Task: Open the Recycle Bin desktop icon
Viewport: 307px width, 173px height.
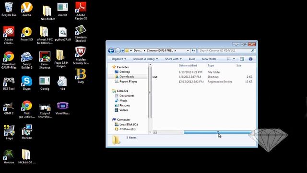Action: tap(9, 9)
